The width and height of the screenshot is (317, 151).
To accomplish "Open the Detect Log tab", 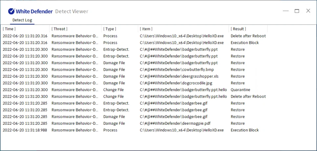I will [x=22, y=20].
